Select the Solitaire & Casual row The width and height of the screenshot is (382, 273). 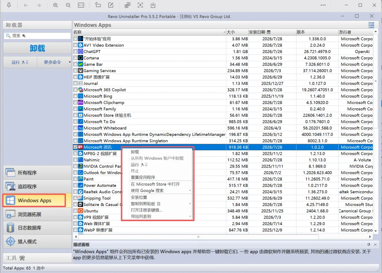pos(223,204)
